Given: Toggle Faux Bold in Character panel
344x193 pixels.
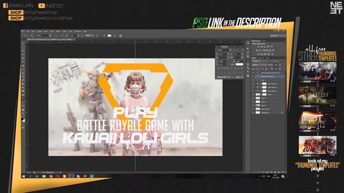Looking at the screenshot, I should 219,69.
